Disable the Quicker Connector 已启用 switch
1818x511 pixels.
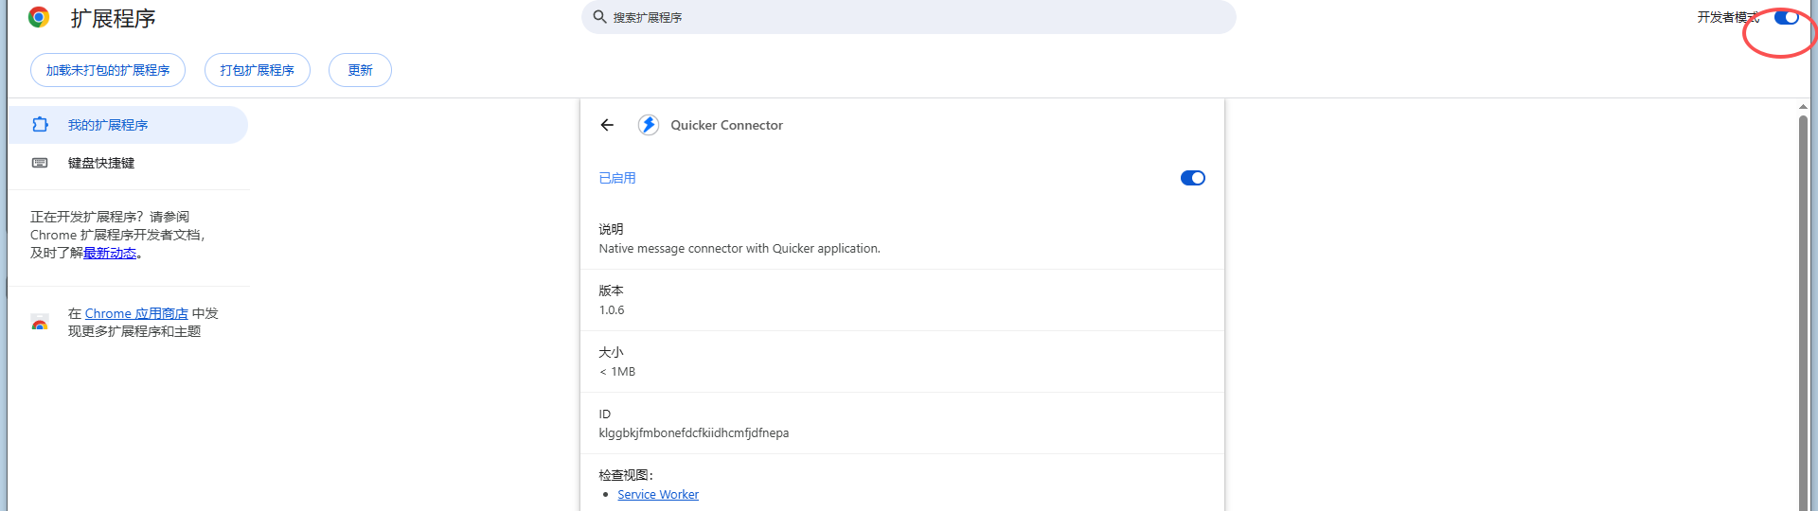(1193, 178)
